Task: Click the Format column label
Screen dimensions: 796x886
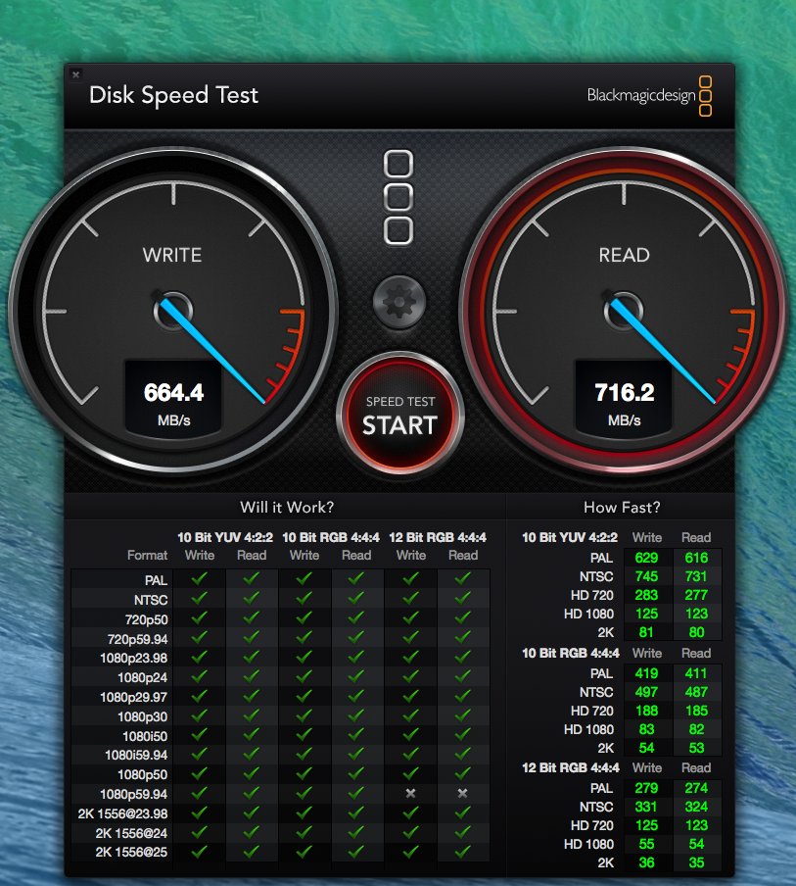Action: (x=147, y=555)
